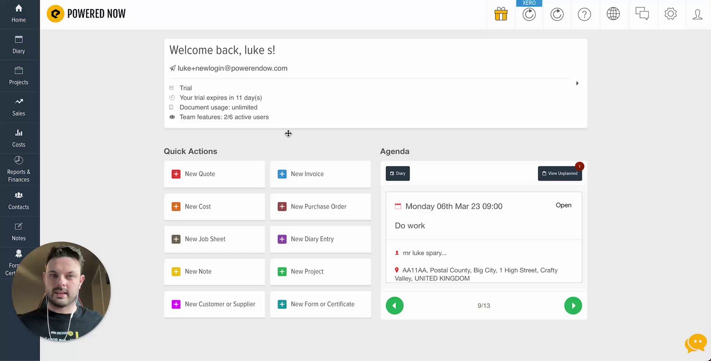Image resolution: width=711 pixels, height=361 pixels.
Task: Expand the welcome panel arrow
Action: tap(577, 83)
